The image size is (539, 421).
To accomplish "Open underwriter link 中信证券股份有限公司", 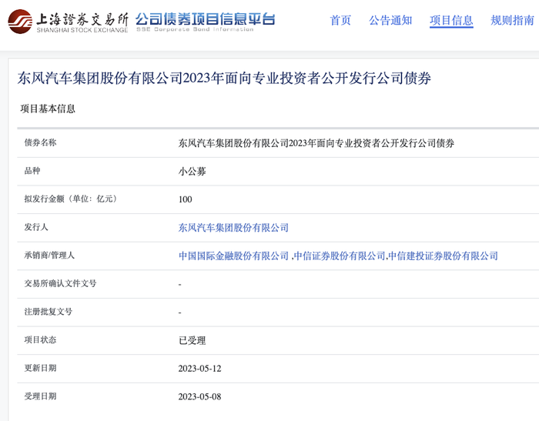I will coord(340,256).
